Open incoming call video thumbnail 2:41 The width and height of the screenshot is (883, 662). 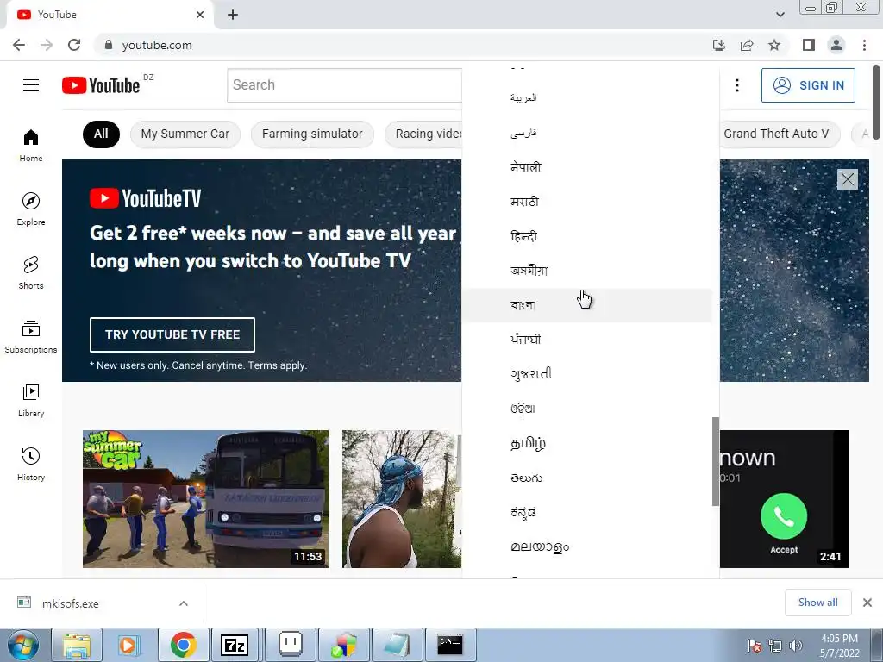[784, 499]
